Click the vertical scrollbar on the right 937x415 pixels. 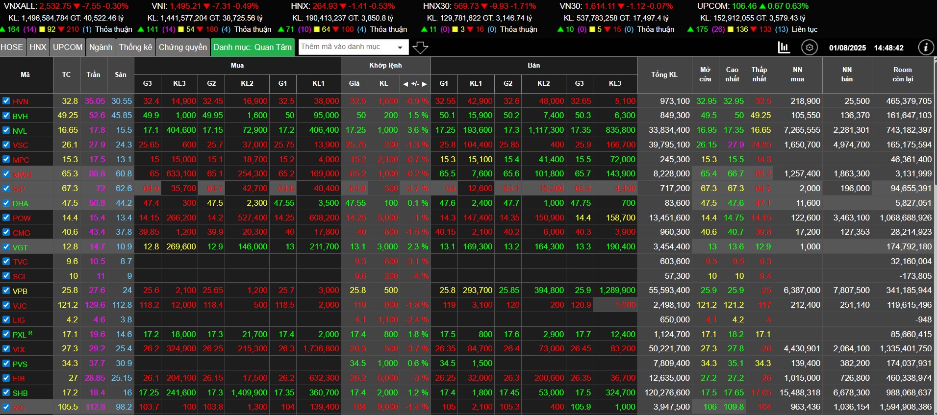pos(935,122)
